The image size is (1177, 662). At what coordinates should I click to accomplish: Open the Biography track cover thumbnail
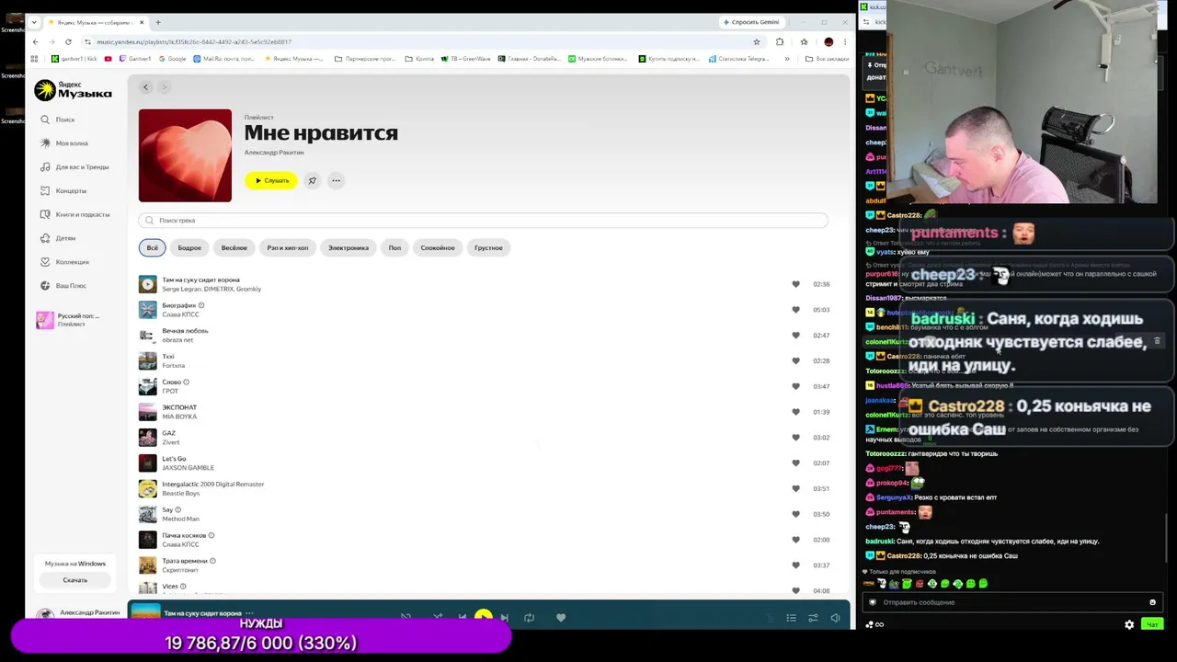tap(147, 310)
